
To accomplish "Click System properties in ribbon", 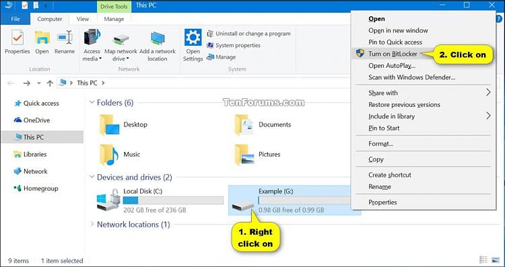I will tap(234, 45).
